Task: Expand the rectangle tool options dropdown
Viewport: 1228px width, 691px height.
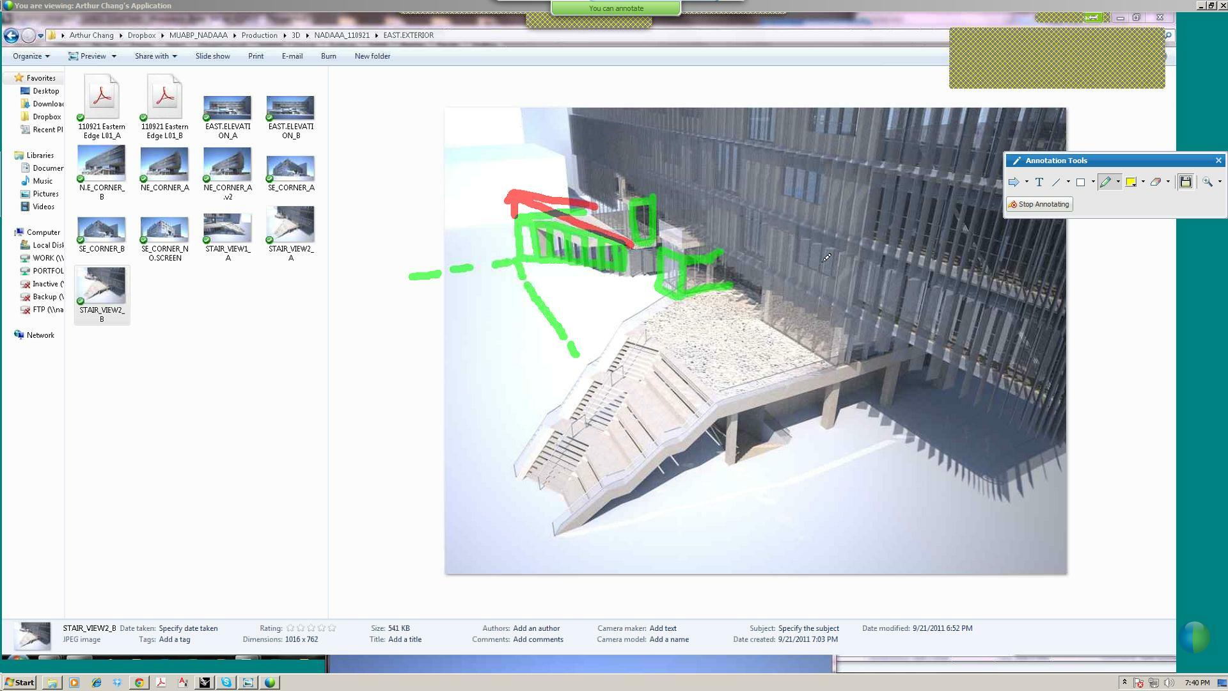Action: pos(1093,182)
